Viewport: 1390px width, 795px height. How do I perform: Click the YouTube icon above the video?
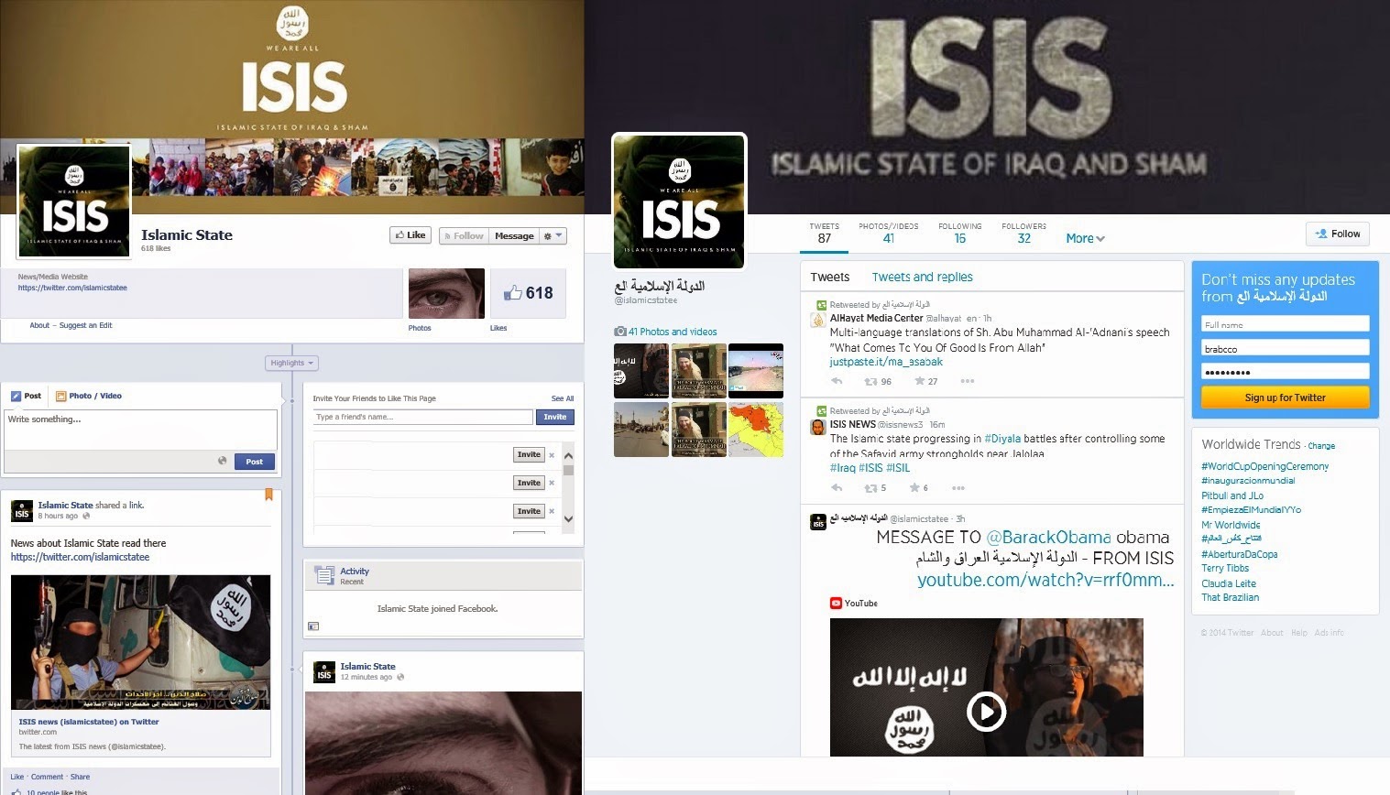click(x=836, y=603)
